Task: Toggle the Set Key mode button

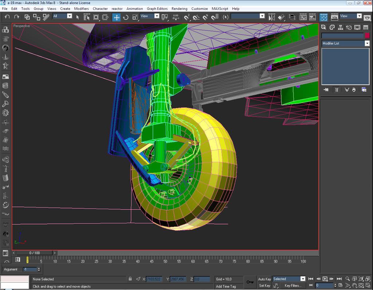Action: pos(264,286)
